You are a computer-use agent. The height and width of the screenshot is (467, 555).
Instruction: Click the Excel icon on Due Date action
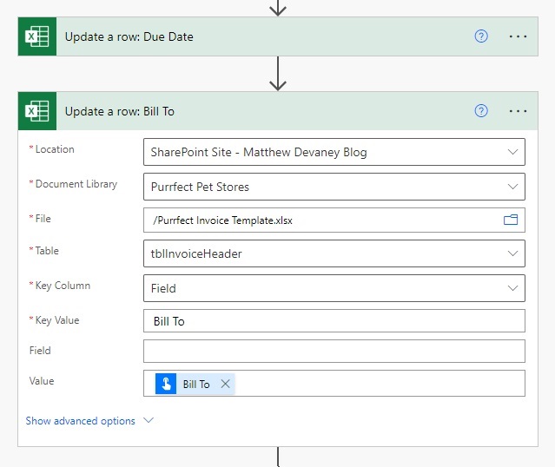[x=37, y=36]
